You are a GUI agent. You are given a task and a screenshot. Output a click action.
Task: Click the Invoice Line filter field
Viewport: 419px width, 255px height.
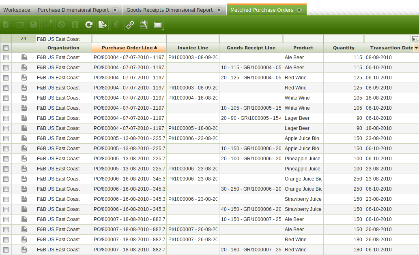point(193,39)
